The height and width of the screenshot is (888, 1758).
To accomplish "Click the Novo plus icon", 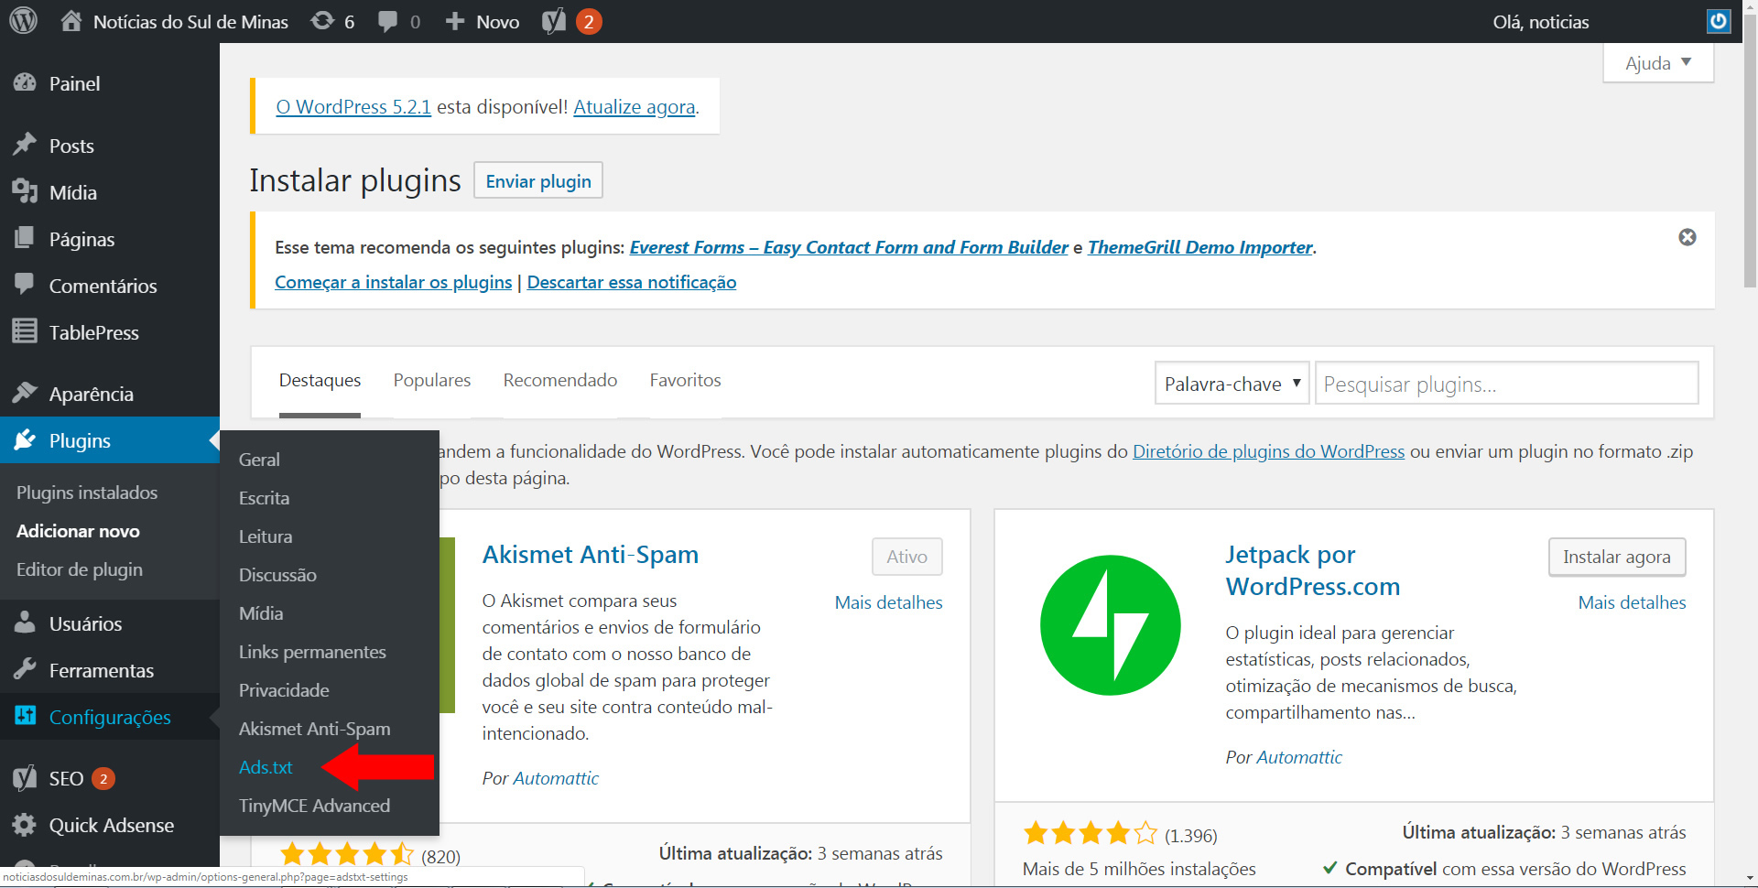I will pyautogui.click(x=455, y=21).
